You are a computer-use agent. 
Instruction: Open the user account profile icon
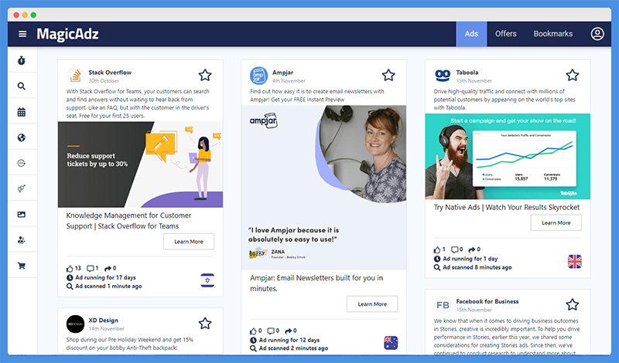597,34
